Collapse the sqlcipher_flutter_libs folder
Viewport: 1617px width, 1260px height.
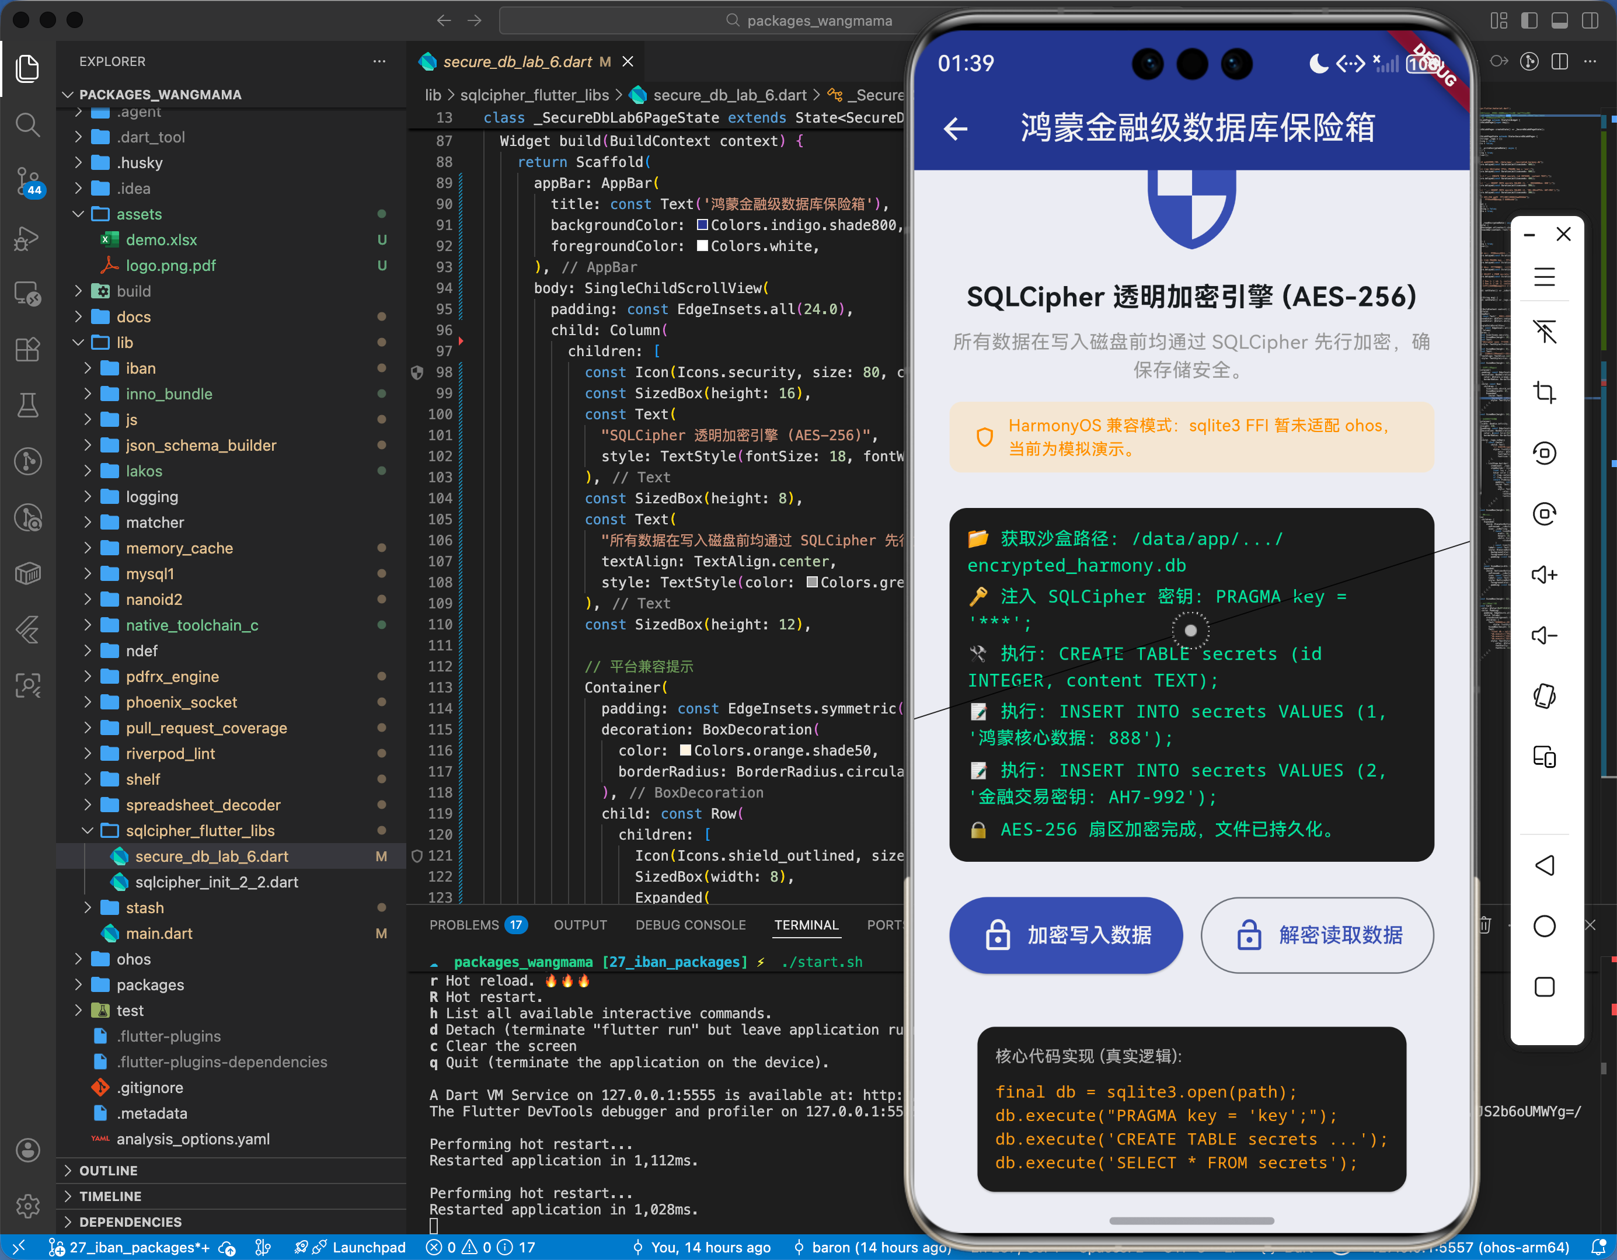pos(88,830)
